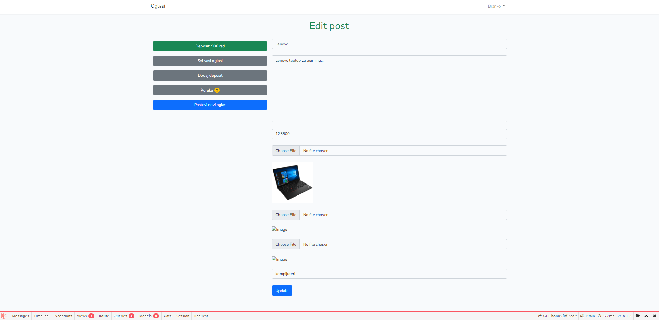Close the debugbar via the X icon
The image size is (659, 320).
click(655, 316)
